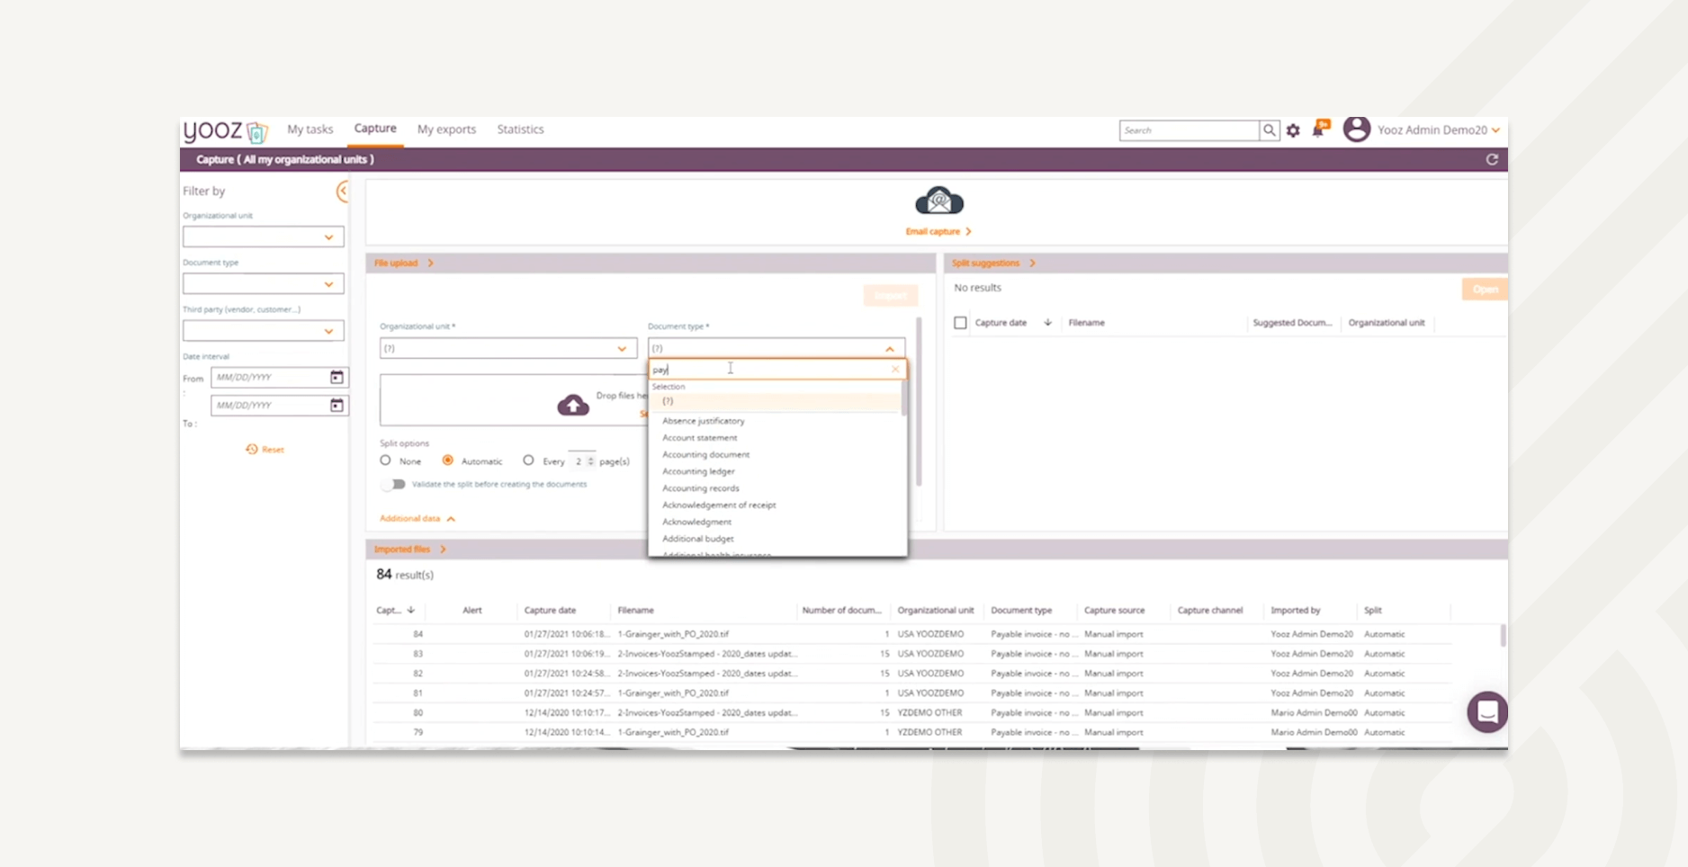This screenshot has width=1688, height=867.
Task: Open the upload Organizational unit dropdown
Action: 507,348
